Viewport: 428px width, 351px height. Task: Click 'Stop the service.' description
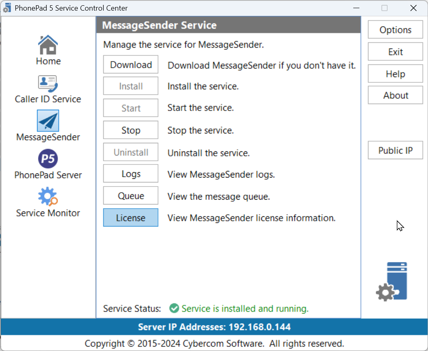[x=201, y=130]
